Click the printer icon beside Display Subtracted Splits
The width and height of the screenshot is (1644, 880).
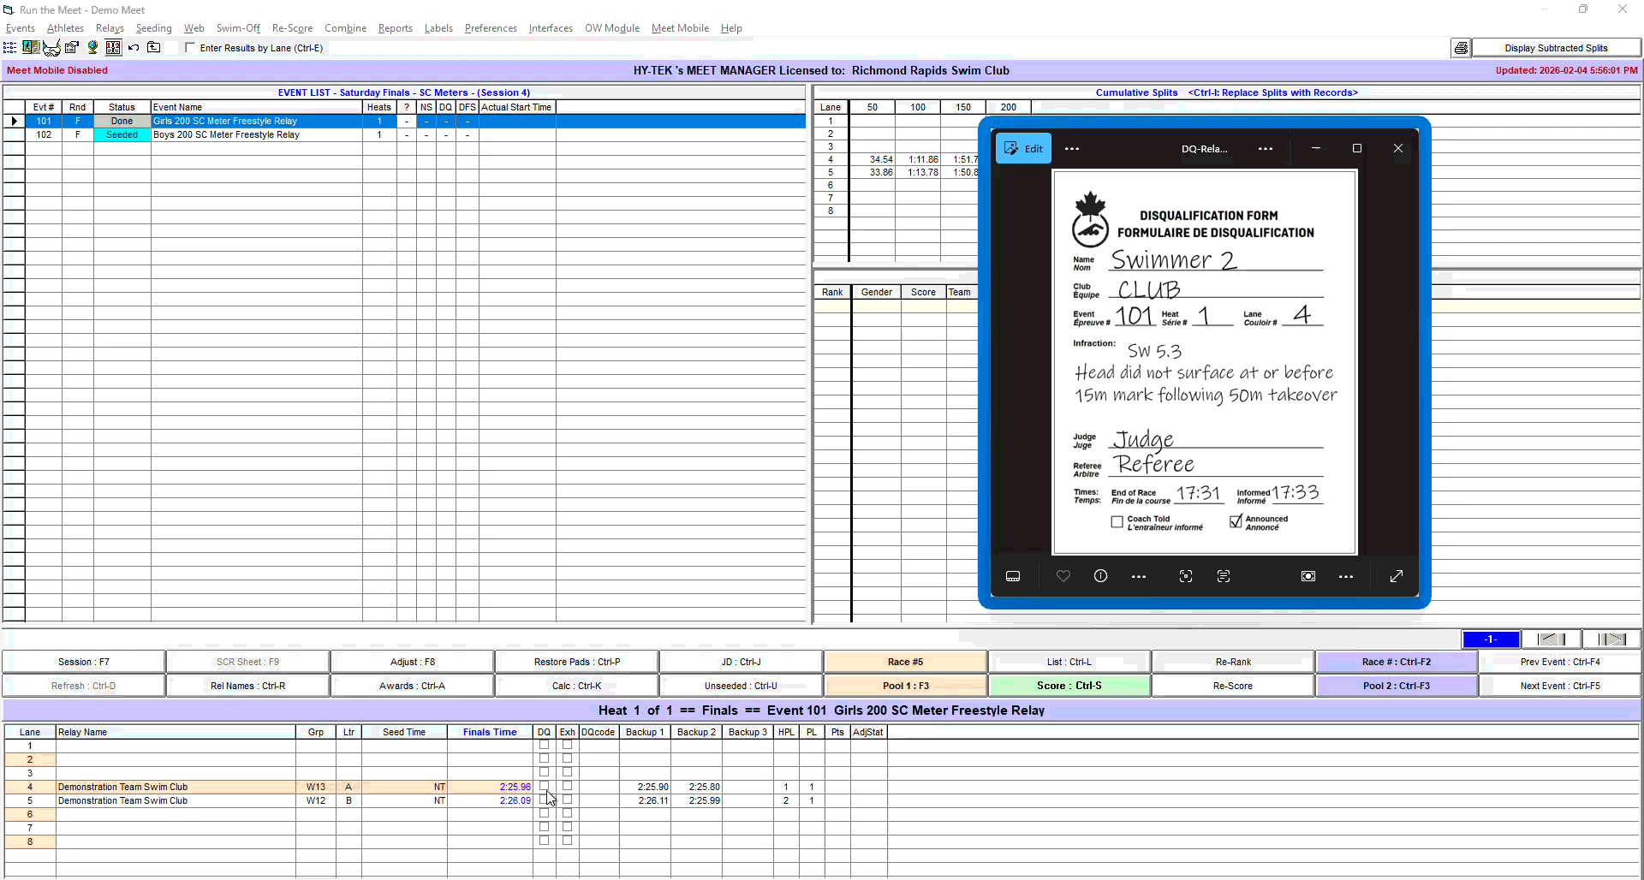(1461, 48)
